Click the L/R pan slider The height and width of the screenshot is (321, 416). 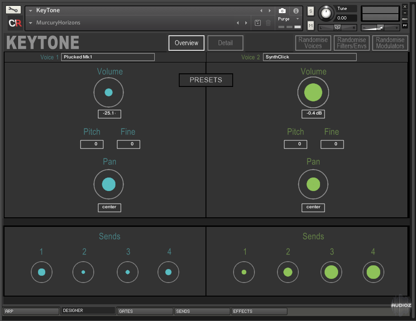(x=337, y=28)
